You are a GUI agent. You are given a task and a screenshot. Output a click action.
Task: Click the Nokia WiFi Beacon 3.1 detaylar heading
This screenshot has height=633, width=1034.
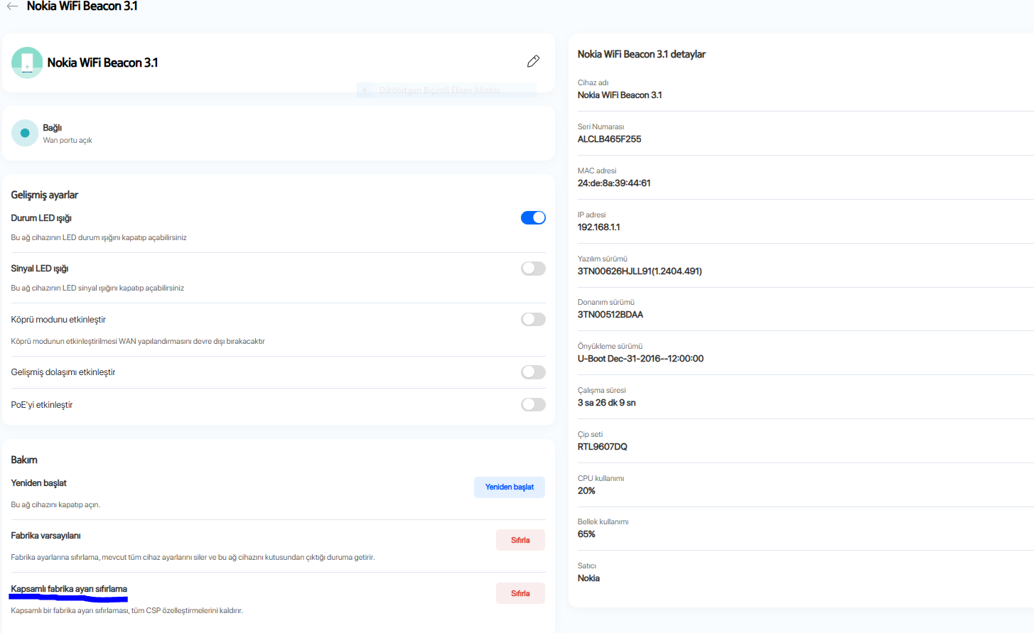(x=642, y=54)
